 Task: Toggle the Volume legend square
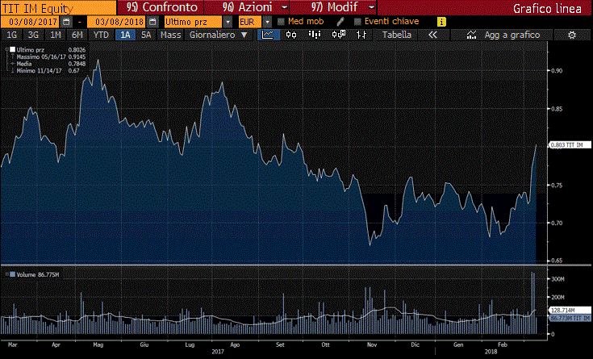[12, 274]
